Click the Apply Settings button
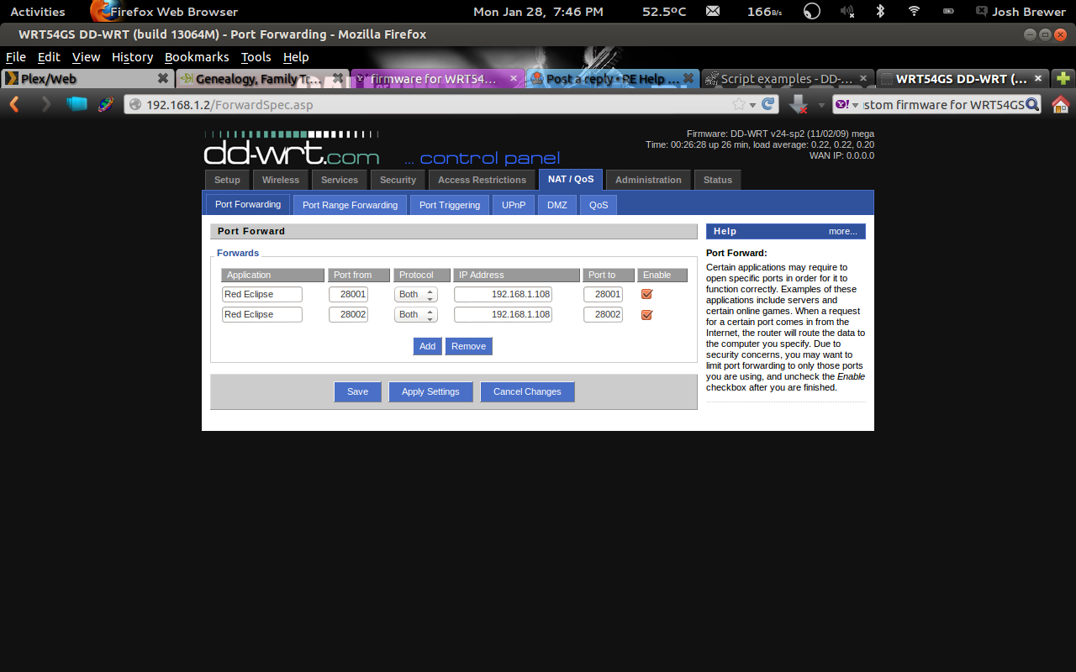The height and width of the screenshot is (672, 1076). point(430,391)
